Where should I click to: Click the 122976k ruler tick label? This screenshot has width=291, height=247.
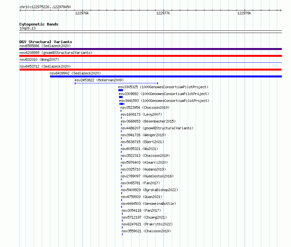pos(82,13)
